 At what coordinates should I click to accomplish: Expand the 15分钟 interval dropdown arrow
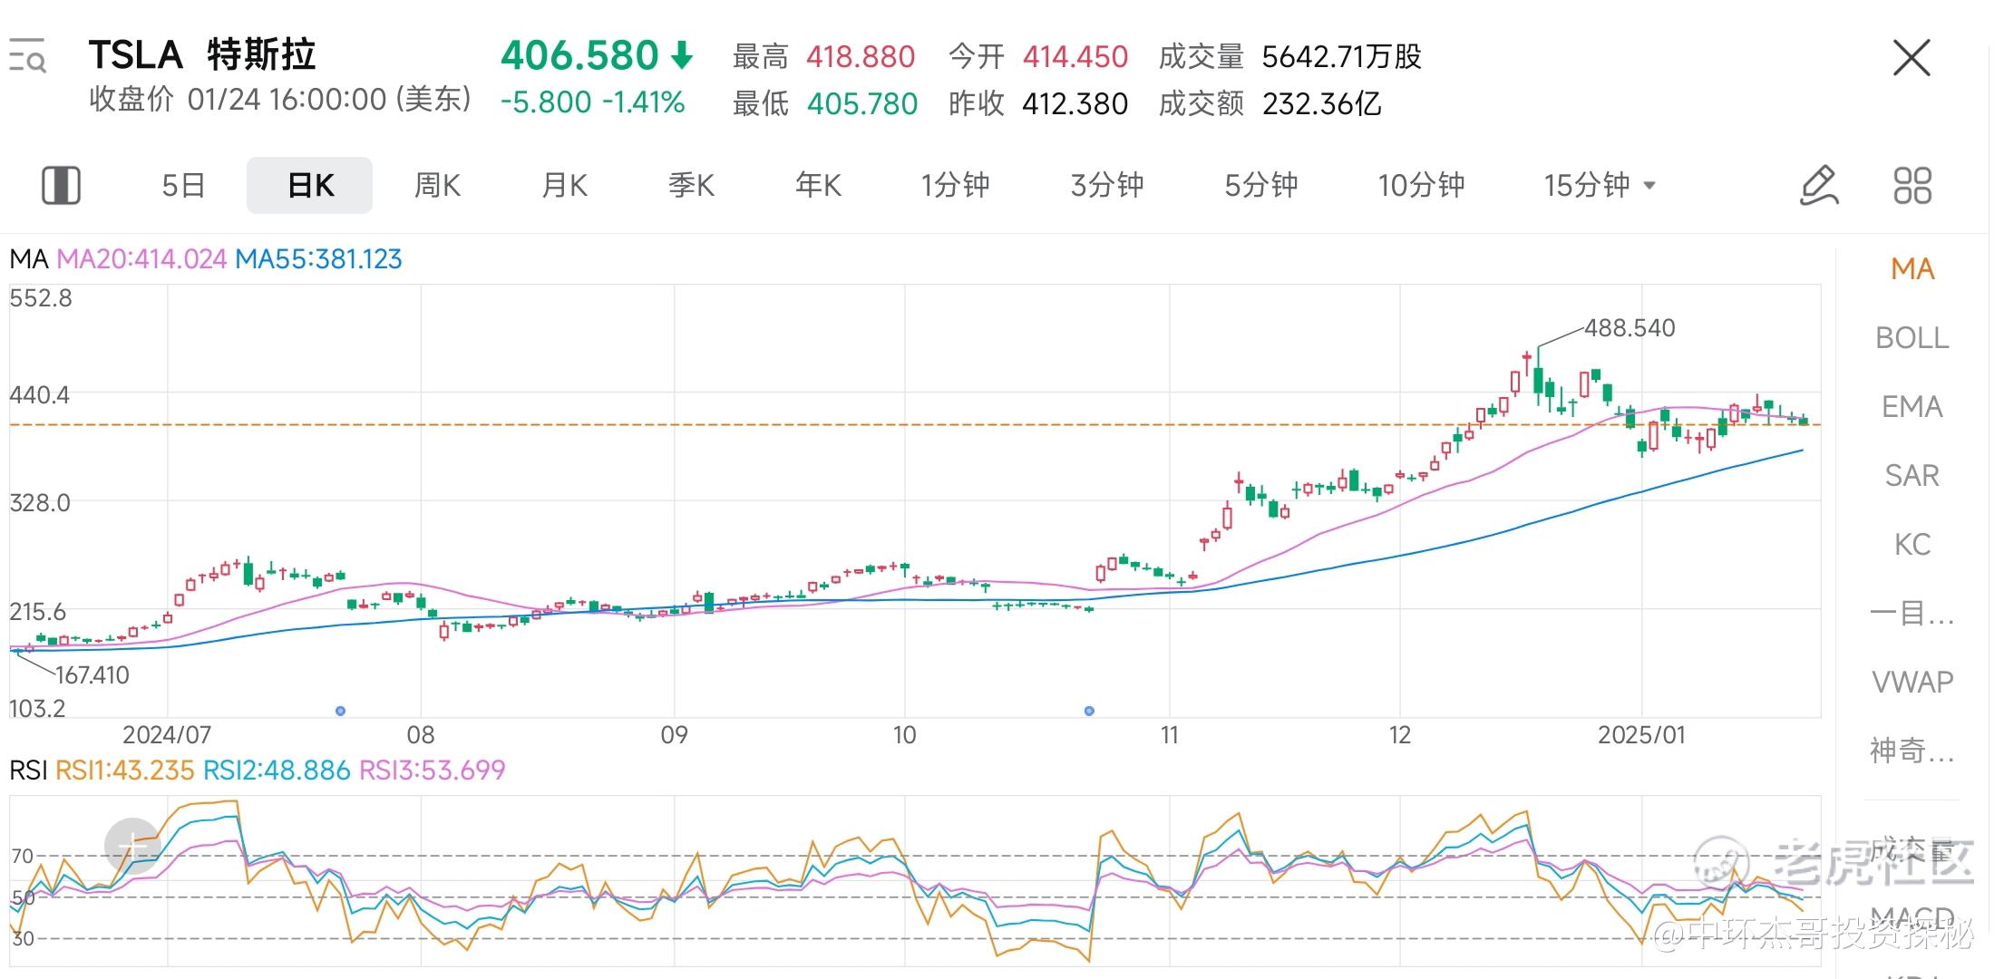pos(1649,186)
